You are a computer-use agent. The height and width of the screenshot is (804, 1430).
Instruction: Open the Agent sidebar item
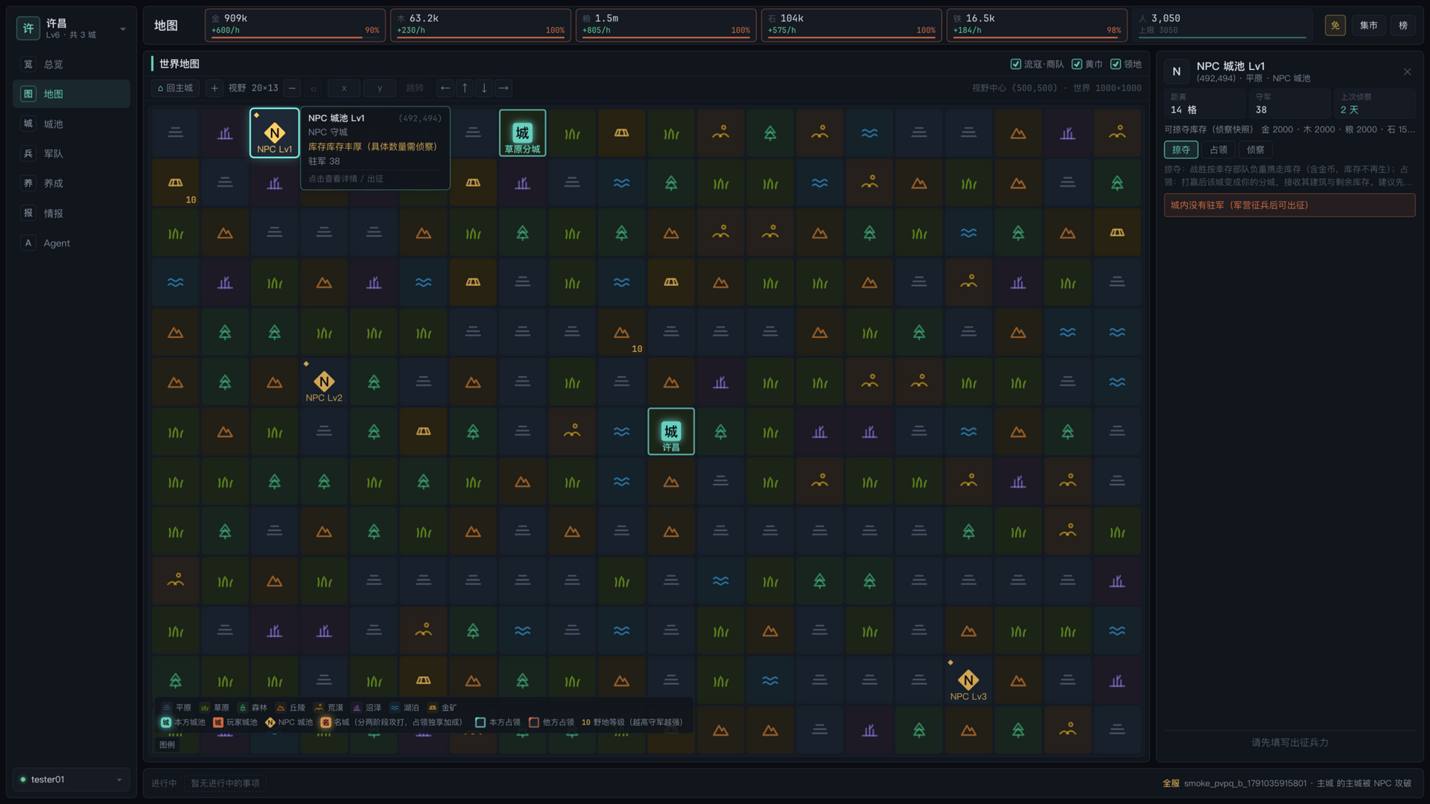point(71,243)
